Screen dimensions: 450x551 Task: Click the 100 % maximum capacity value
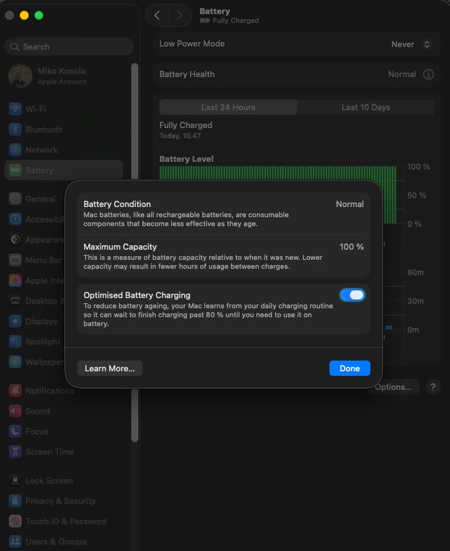(352, 247)
